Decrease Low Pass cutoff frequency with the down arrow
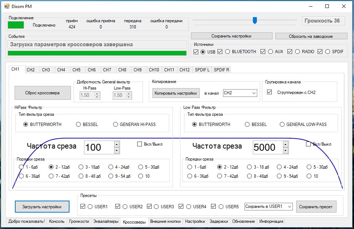Image resolution: width=354 pixels, height=229 pixels. [286, 151]
